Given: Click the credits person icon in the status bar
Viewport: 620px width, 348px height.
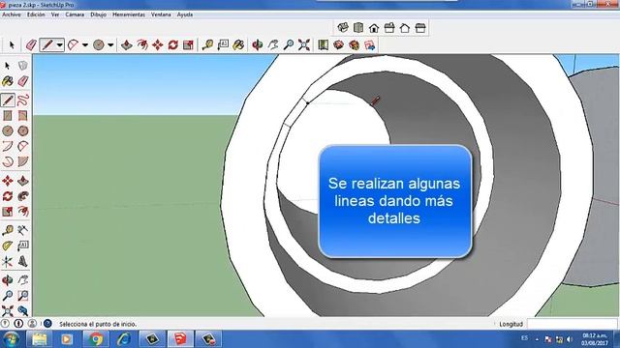Looking at the screenshot, I should click(32, 324).
